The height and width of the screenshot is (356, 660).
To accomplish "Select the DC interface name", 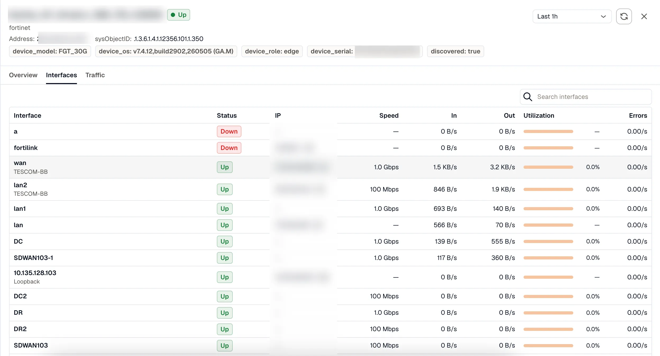I will (18, 241).
